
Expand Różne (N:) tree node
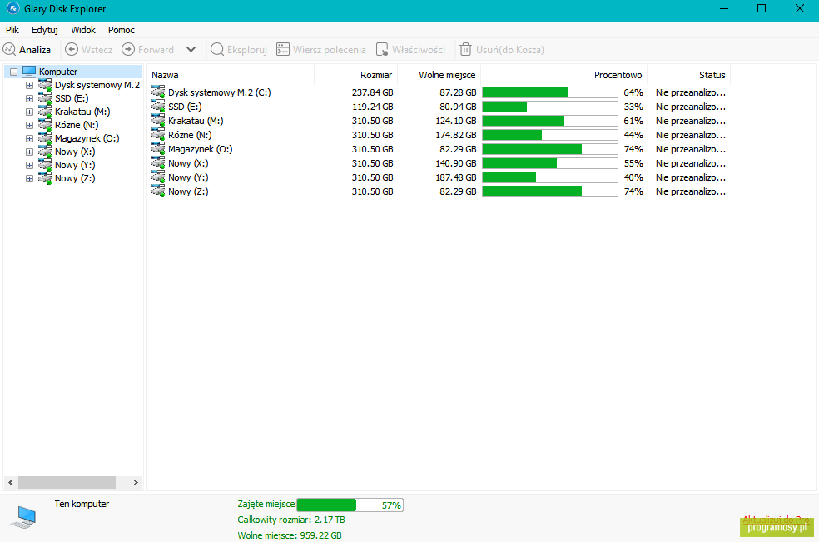point(30,125)
